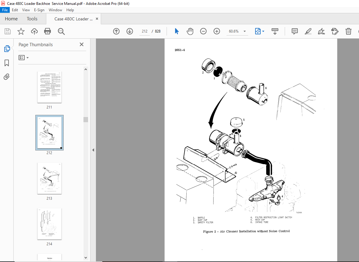Click the total page count 828
Viewport: 359px width, 262px height.
[158, 31]
